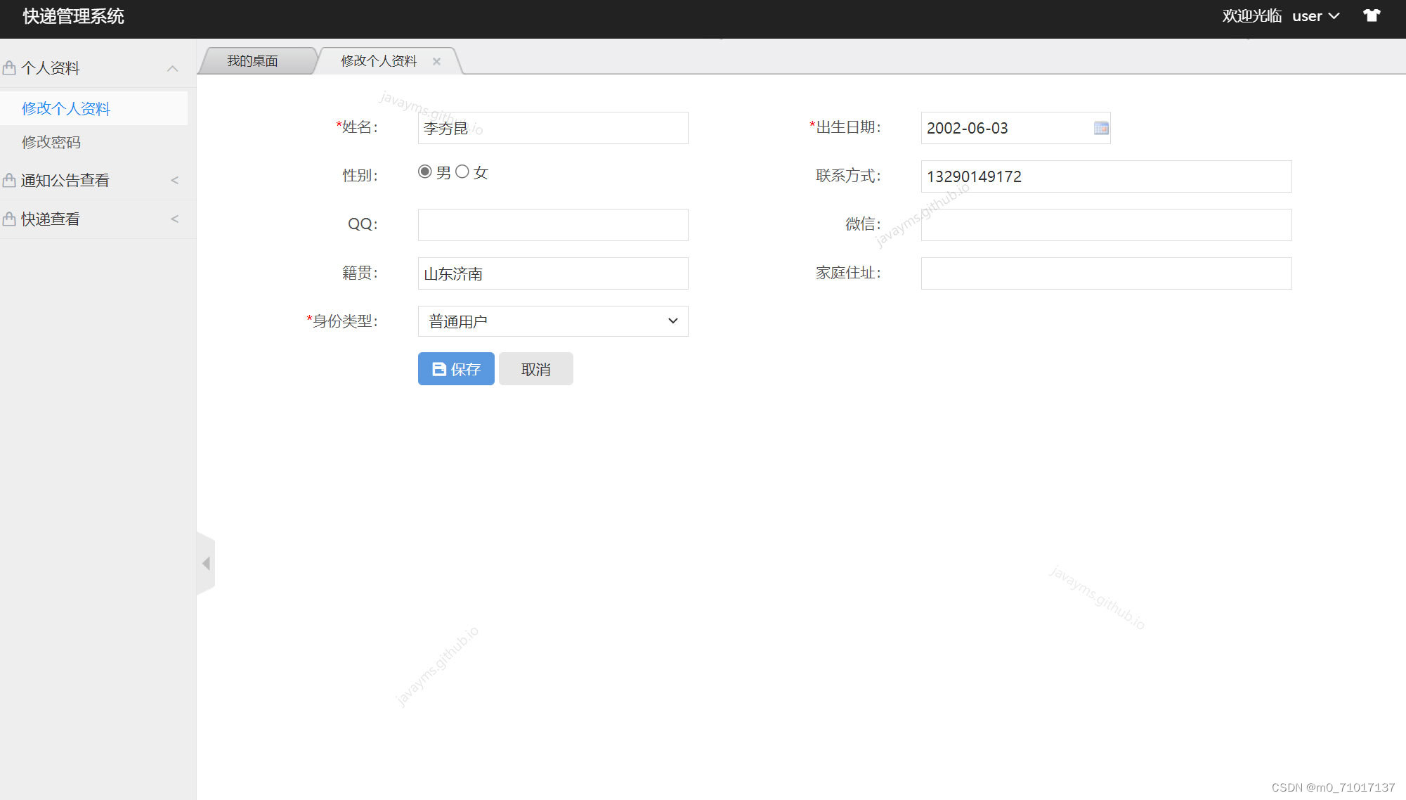Click the 取消 button

click(x=535, y=369)
